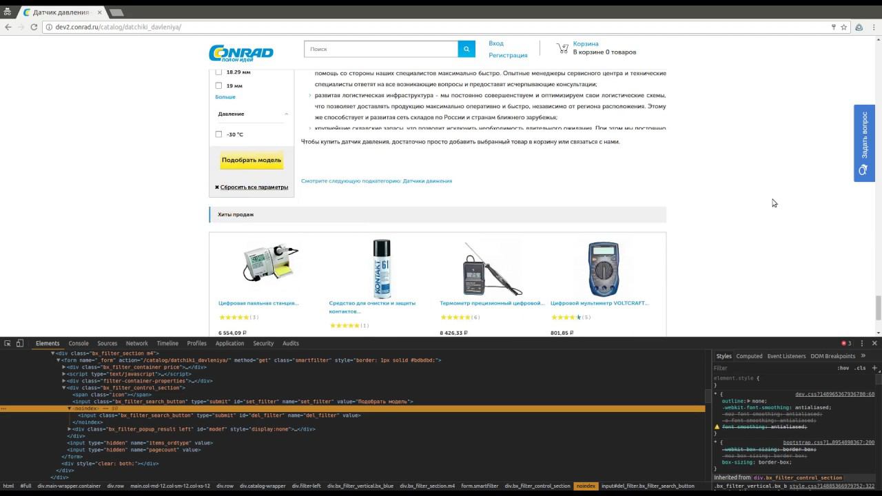This screenshot has width=882, height=496.
Task: Bookmark page with star icon
Action: tap(843, 27)
